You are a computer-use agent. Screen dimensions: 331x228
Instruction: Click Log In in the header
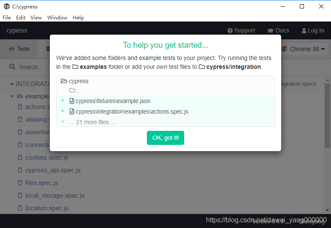[x=313, y=30]
